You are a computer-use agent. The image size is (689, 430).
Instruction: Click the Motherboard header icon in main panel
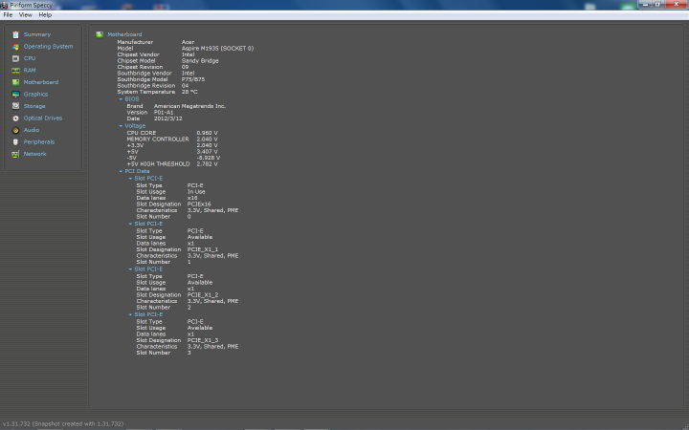(x=100, y=34)
